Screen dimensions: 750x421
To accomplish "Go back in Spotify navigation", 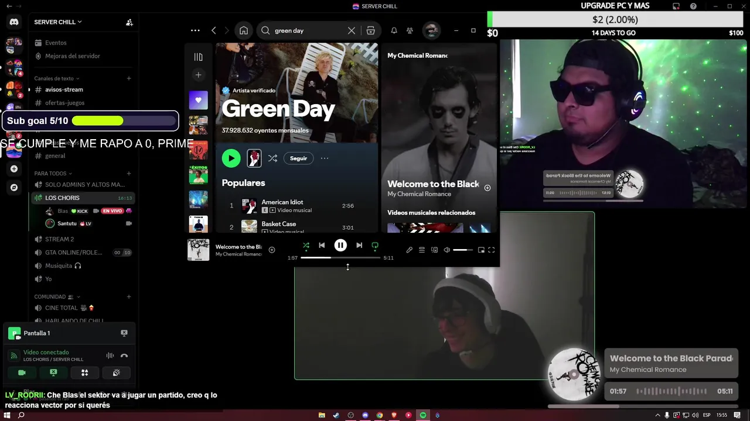I will [x=214, y=30].
